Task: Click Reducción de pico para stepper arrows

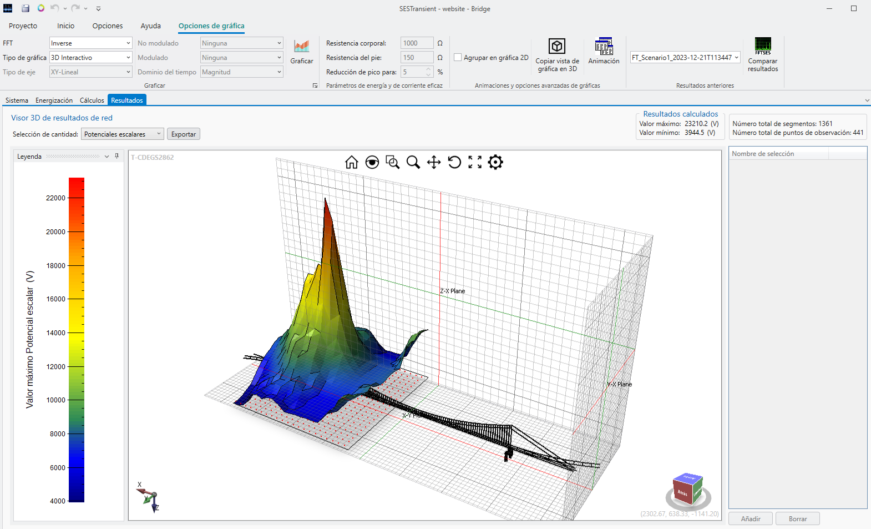Action: click(x=428, y=72)
